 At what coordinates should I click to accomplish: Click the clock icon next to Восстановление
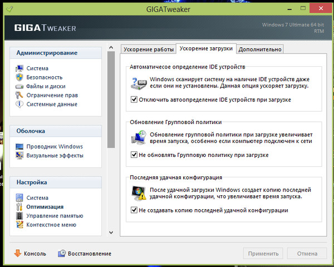(x=62, y=254)
